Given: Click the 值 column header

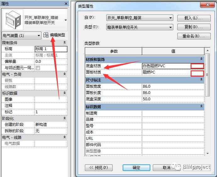Looking at the screenshot, I should [173, 51].
